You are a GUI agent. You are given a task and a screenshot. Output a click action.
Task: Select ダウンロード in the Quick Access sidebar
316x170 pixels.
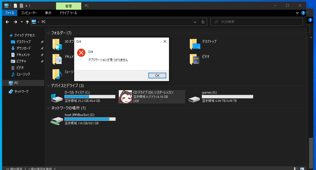coord(24,48)
